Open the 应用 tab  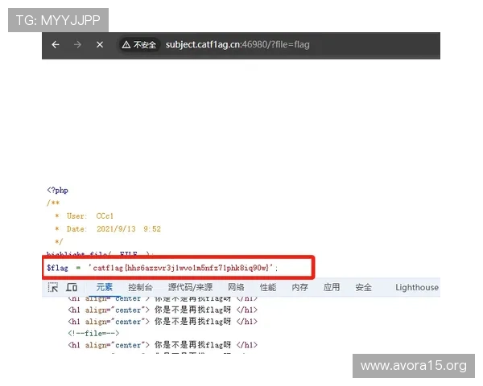tap(332, 287)
